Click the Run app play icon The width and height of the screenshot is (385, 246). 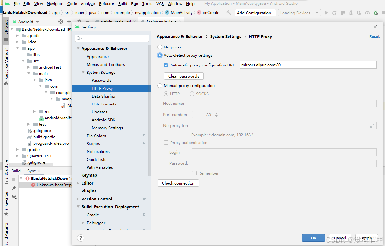click(327, 13)
